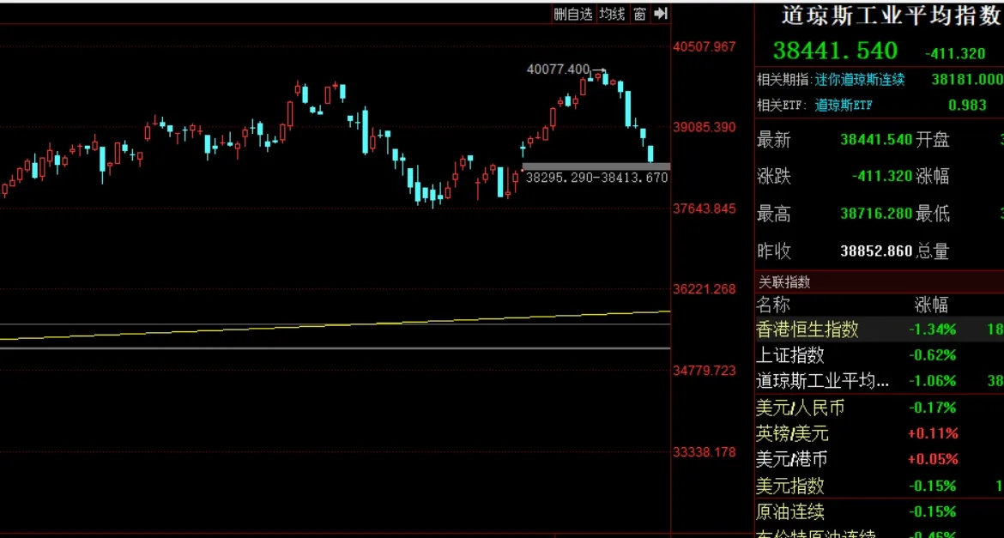Select the 上证指数 row
Viewport: 1004px width, 538px height.
tap(880, 355)
